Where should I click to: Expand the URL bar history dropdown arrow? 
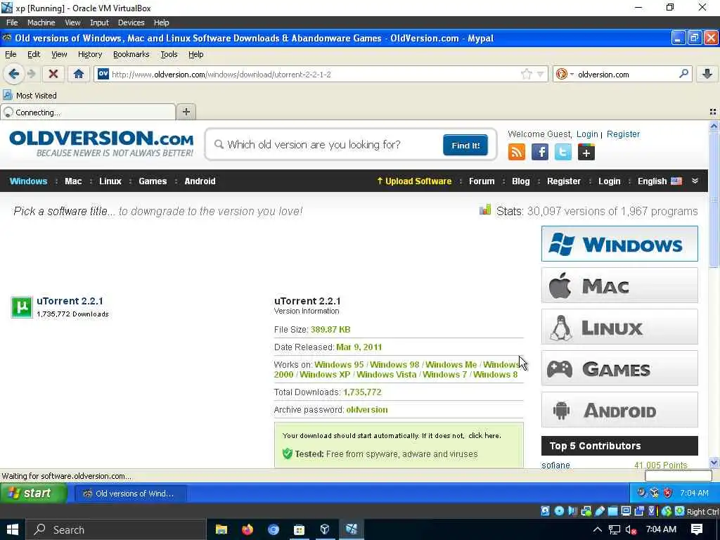[541, 74]
